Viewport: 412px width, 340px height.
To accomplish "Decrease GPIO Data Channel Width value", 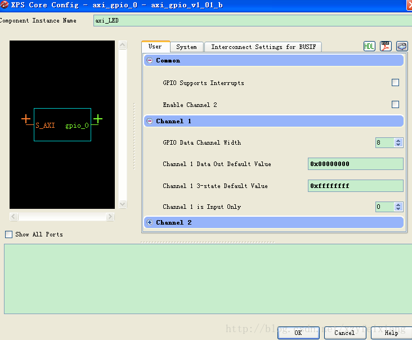I will coord(398,145).
